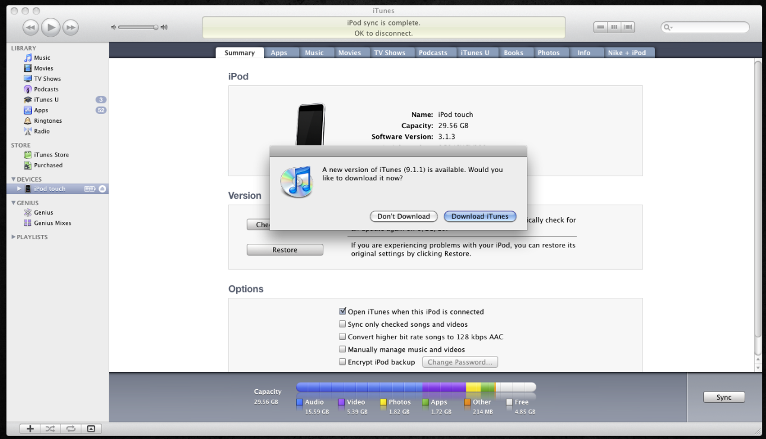The image size is (766, 439).
Task: Skip to the previous track
Action: coord(30,27)
